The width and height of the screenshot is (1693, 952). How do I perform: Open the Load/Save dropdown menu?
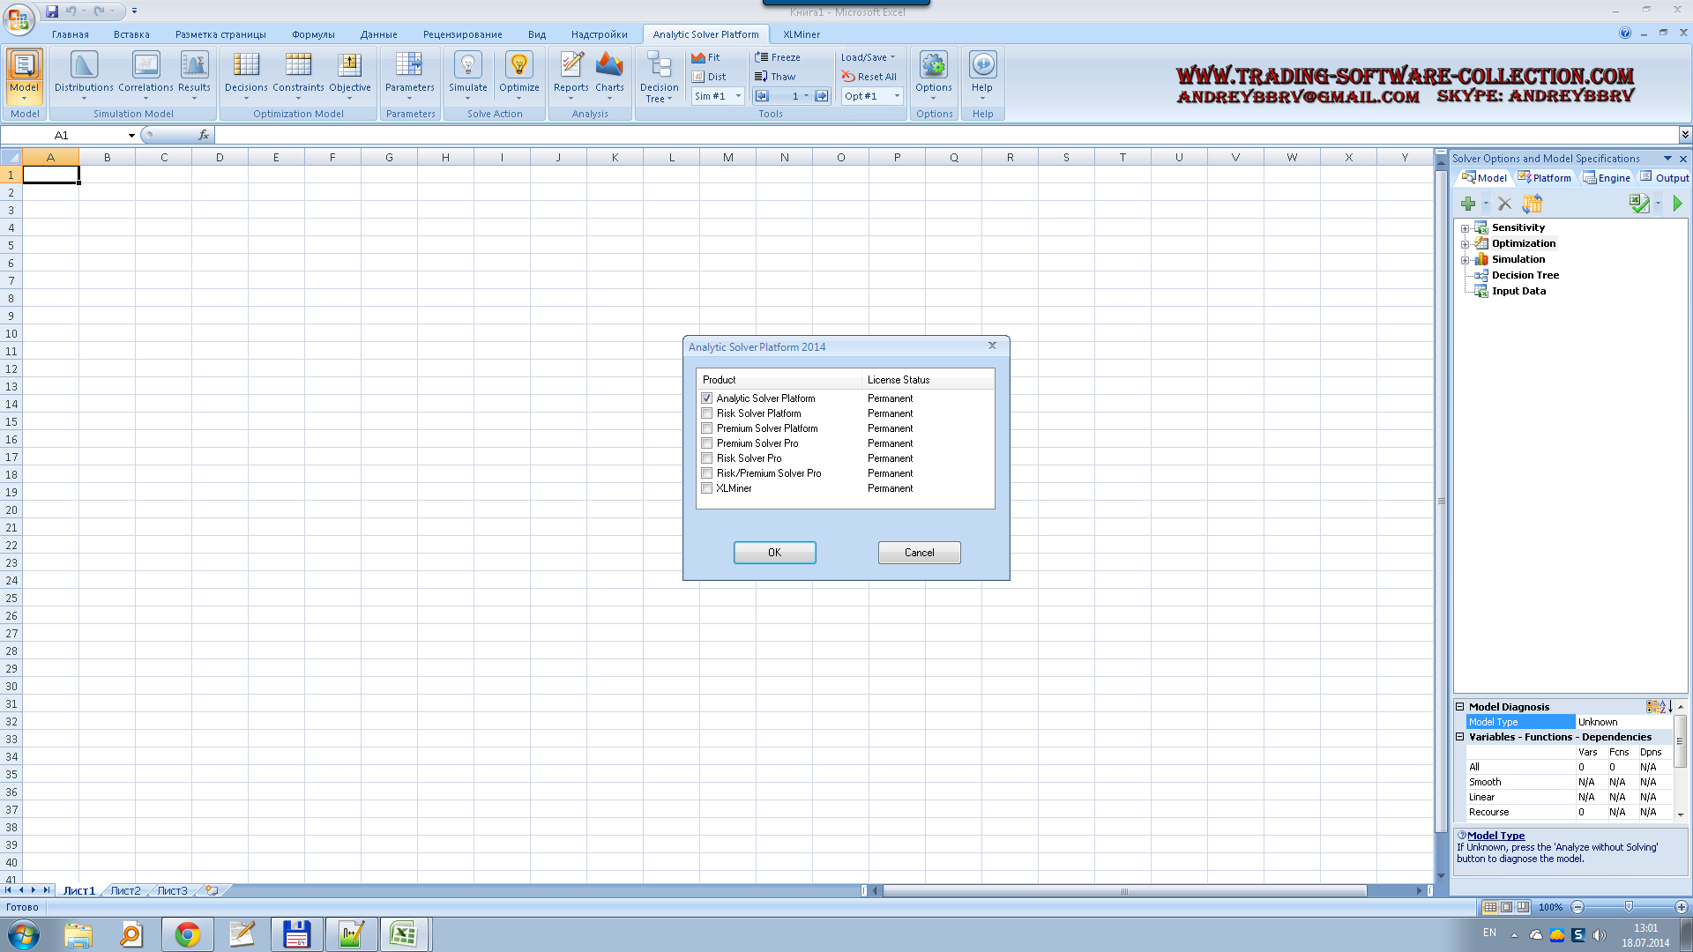868,57
